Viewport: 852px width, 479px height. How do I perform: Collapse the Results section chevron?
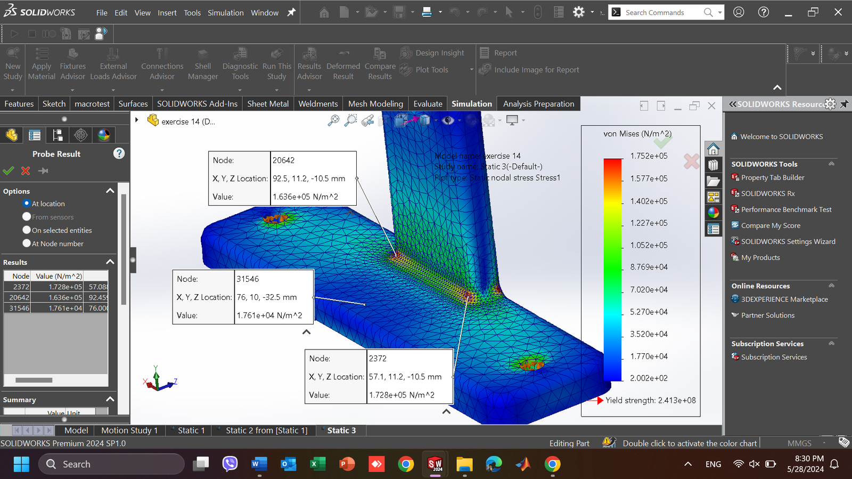pos(110,262)
